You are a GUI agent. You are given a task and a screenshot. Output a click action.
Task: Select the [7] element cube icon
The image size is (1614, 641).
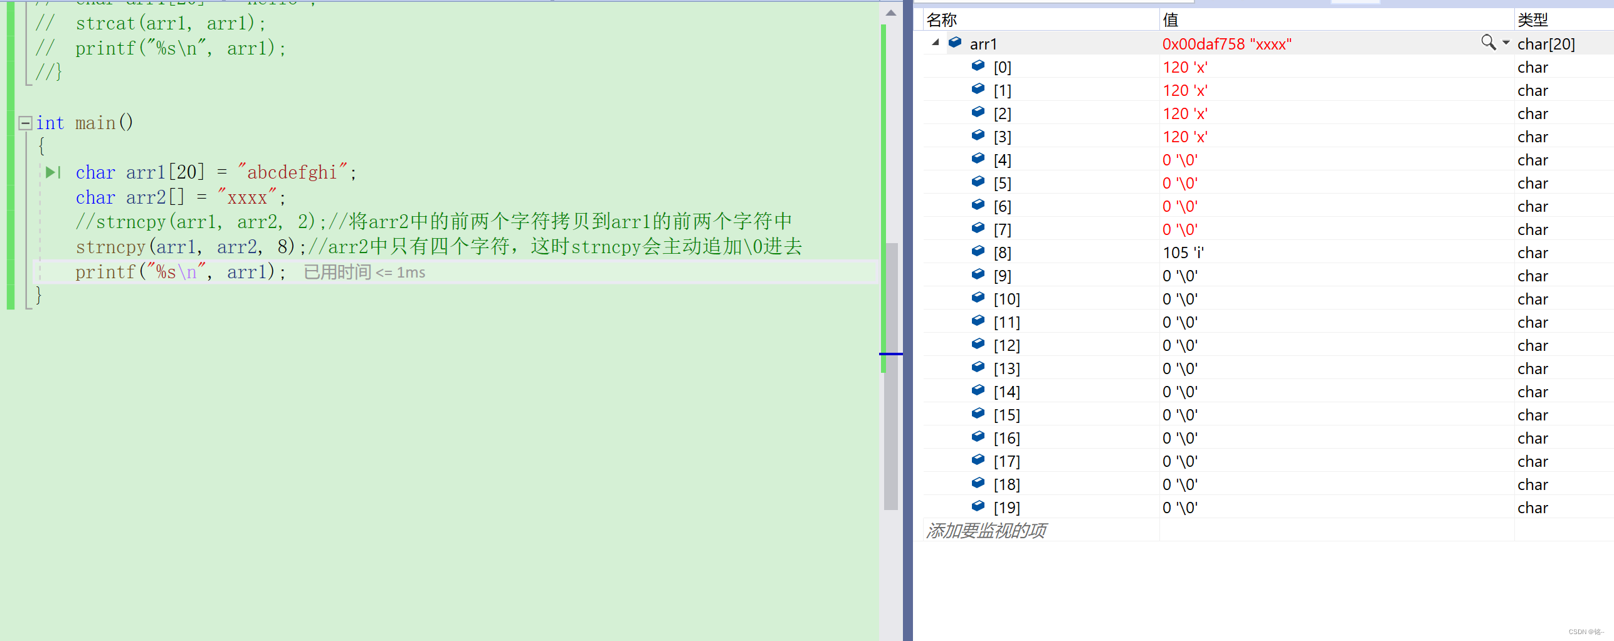click(x=978, y=228)
